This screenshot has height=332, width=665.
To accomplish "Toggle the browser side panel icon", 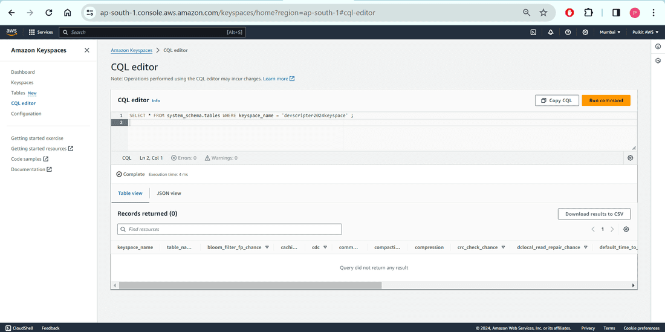I will pyautogui.click(x=616, y=13).
